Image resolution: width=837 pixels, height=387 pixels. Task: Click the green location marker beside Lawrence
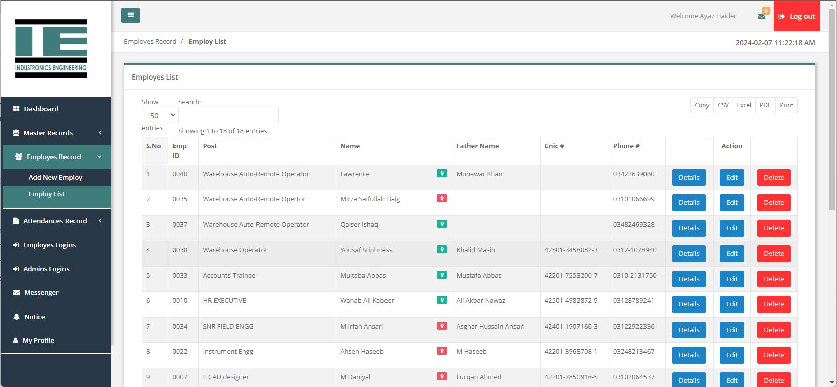(442, 174)
